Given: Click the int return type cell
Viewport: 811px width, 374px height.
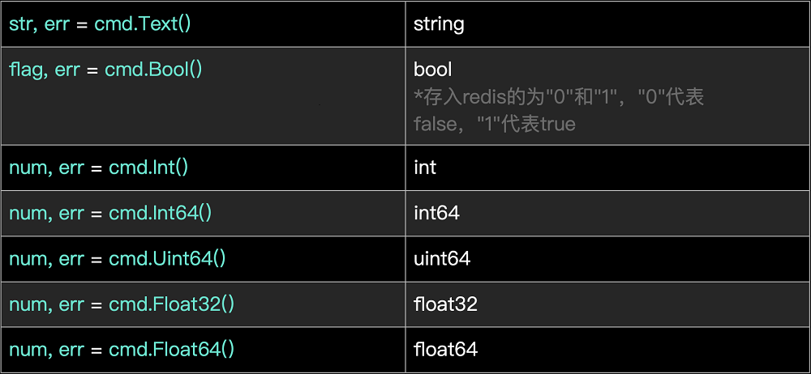Looking at the screenshot, I should (607, 168).
